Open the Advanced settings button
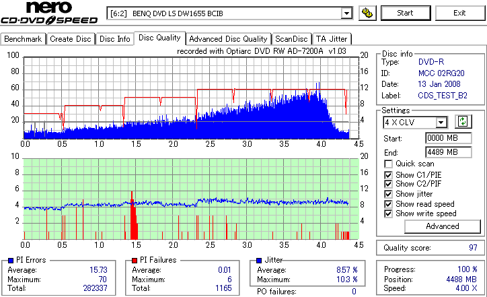Screen dimensions: 487x297 click(443, 226)
